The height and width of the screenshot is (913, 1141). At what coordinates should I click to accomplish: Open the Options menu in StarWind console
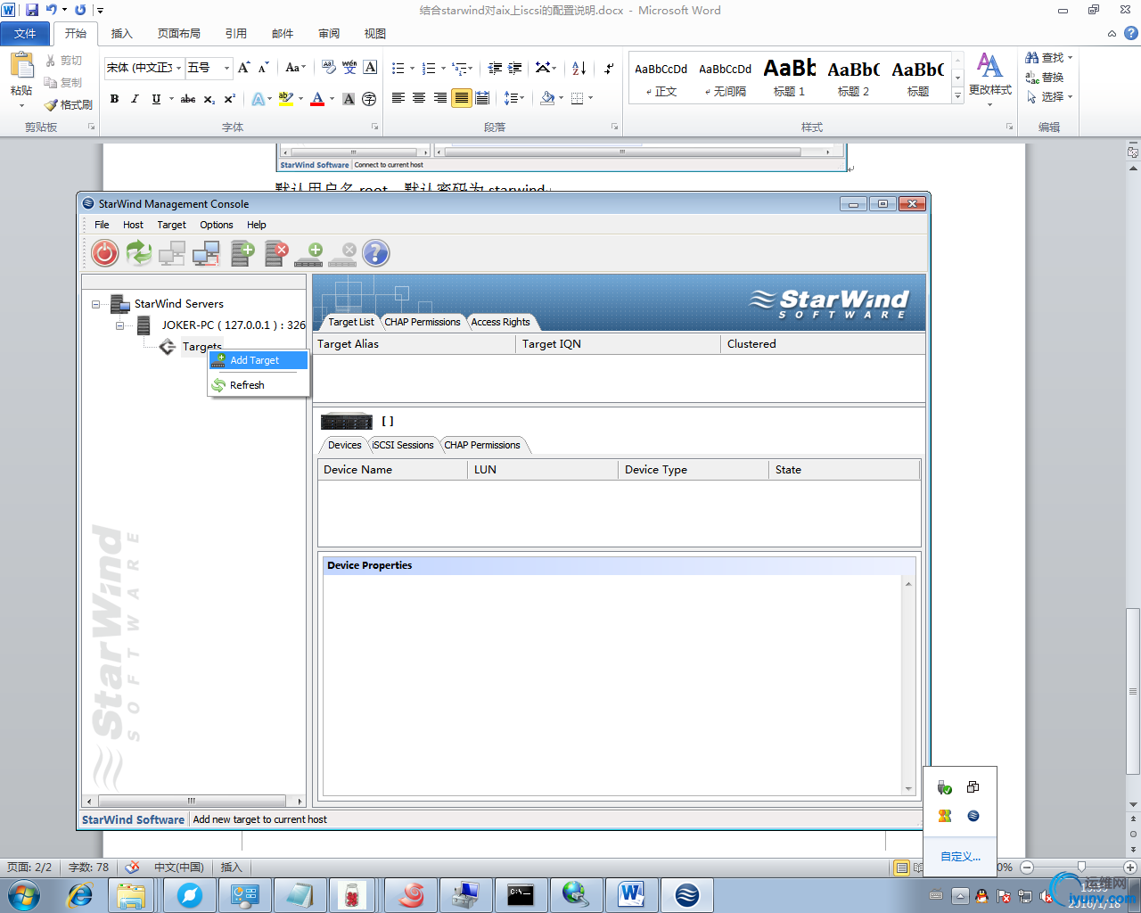[x=216, y=225]
